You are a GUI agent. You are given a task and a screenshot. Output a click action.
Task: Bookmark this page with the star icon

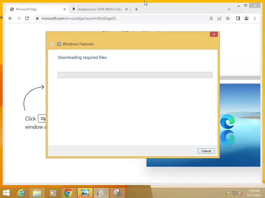pos(228,18)
